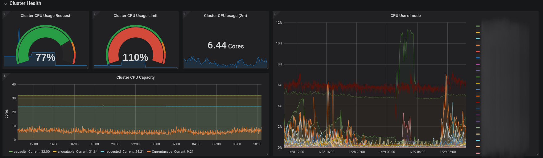Click the orange Currentusage legend color swatch
This screenshot has width=543, height=158.
pyautogui.click(x=149, y=152)
